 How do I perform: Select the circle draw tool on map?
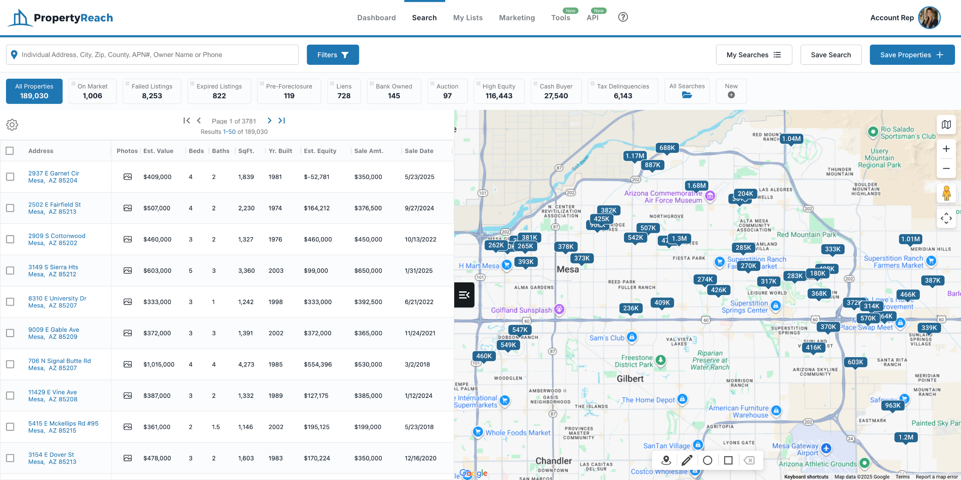[707, 460]
